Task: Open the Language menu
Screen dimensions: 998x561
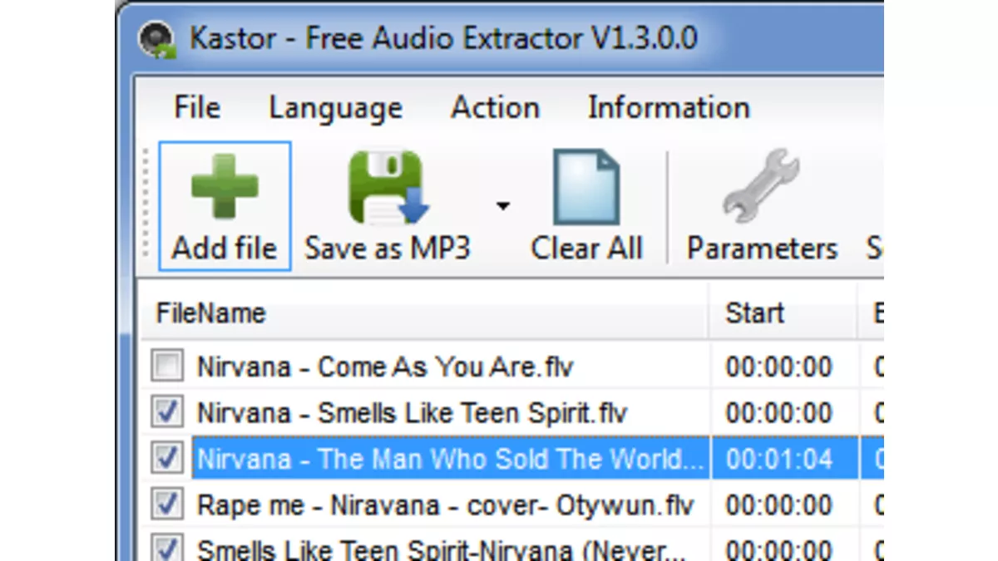Action: tap(335, 108)
